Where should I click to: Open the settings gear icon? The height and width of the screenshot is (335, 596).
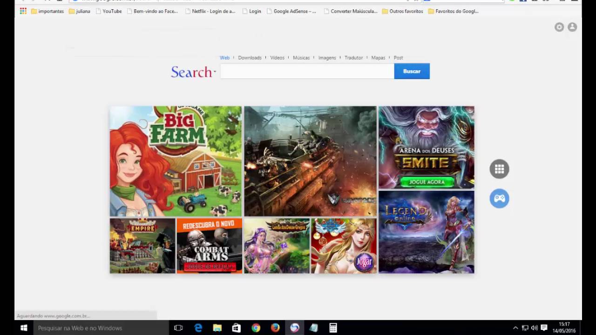pos(559,27)
